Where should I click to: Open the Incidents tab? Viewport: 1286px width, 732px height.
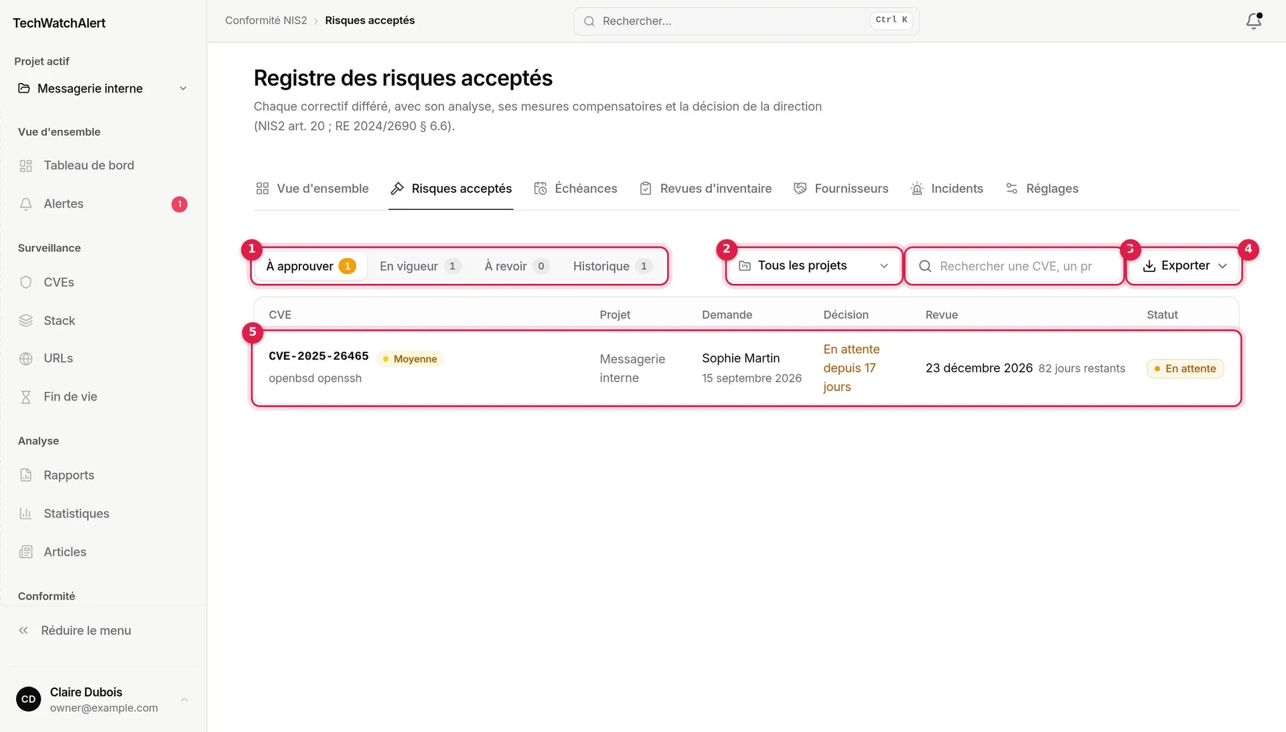(x=946, y=188)
